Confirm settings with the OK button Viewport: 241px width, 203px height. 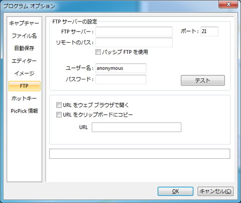click(x=175, y=191)
